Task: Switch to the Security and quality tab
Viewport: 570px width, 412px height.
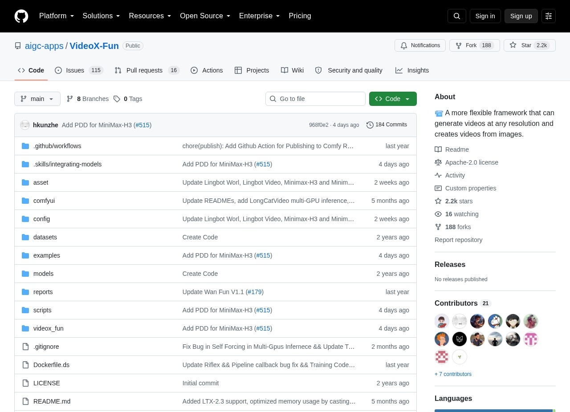Action: click(349, 70)
